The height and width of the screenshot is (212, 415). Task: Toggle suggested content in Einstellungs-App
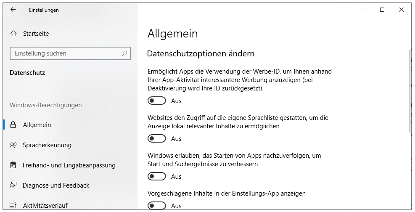[157, 206]
